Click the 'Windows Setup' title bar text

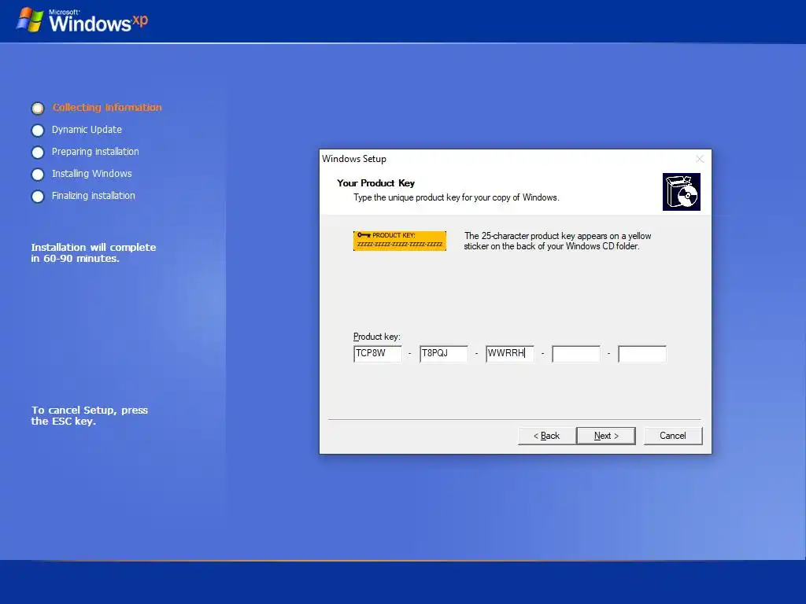tap(354, 159)
